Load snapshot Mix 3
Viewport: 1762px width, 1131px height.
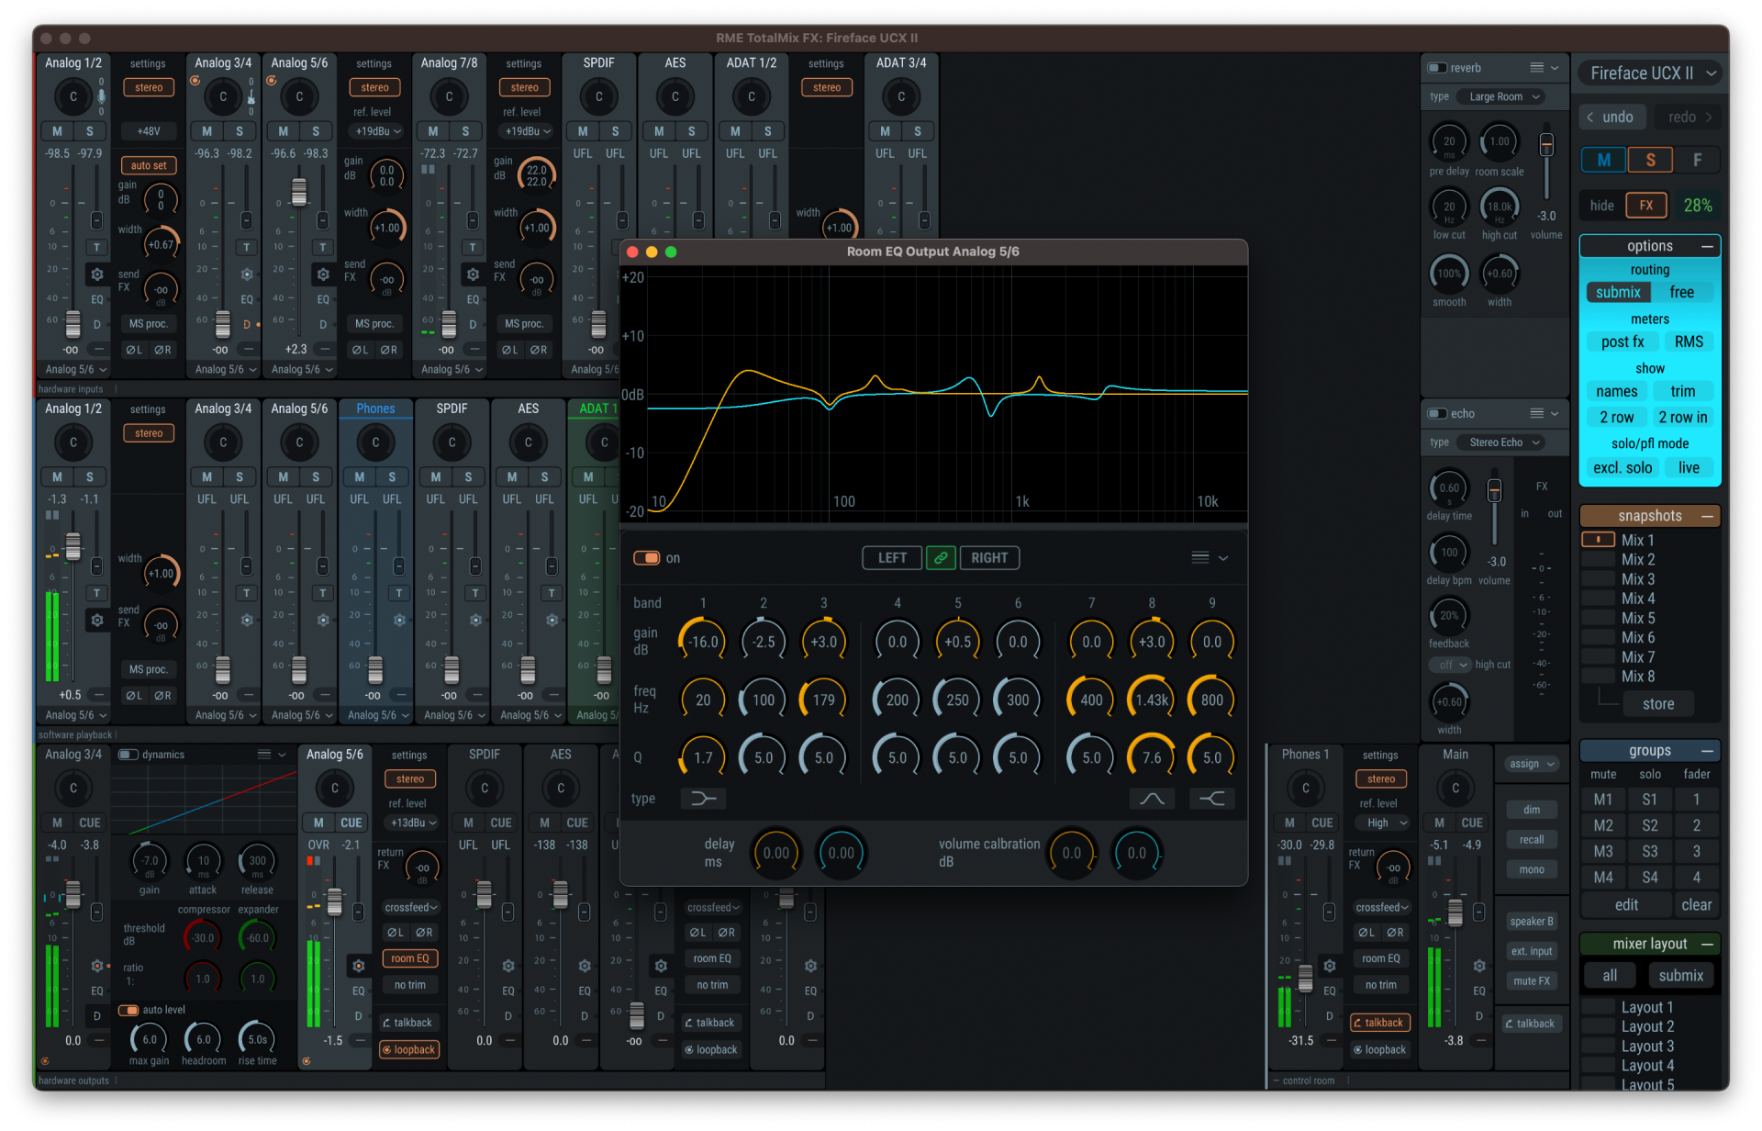pyautogui.click(x=1637, y=579)
